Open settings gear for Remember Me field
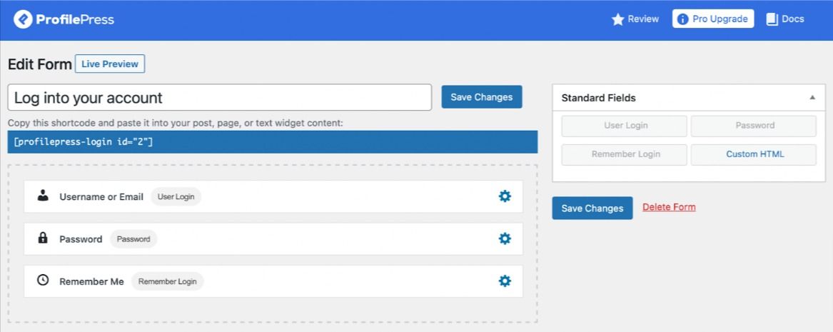833x332 pixels. 505,281
